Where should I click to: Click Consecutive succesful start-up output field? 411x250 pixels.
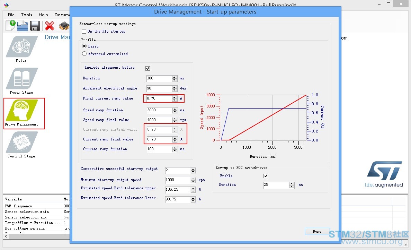[178, 170]
